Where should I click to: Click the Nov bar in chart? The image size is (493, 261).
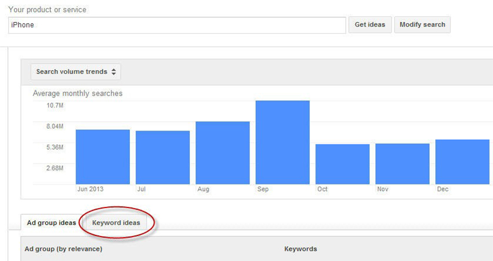403,164
